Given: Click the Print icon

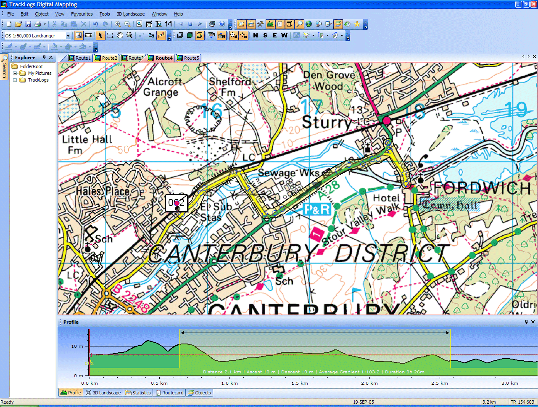Looking at the screenshot, I should [38, 24].
